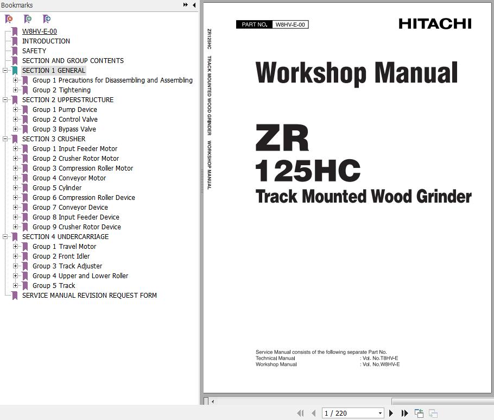Open Group 4 Conveyor Motor bookmark

click(x=69, y=178)
